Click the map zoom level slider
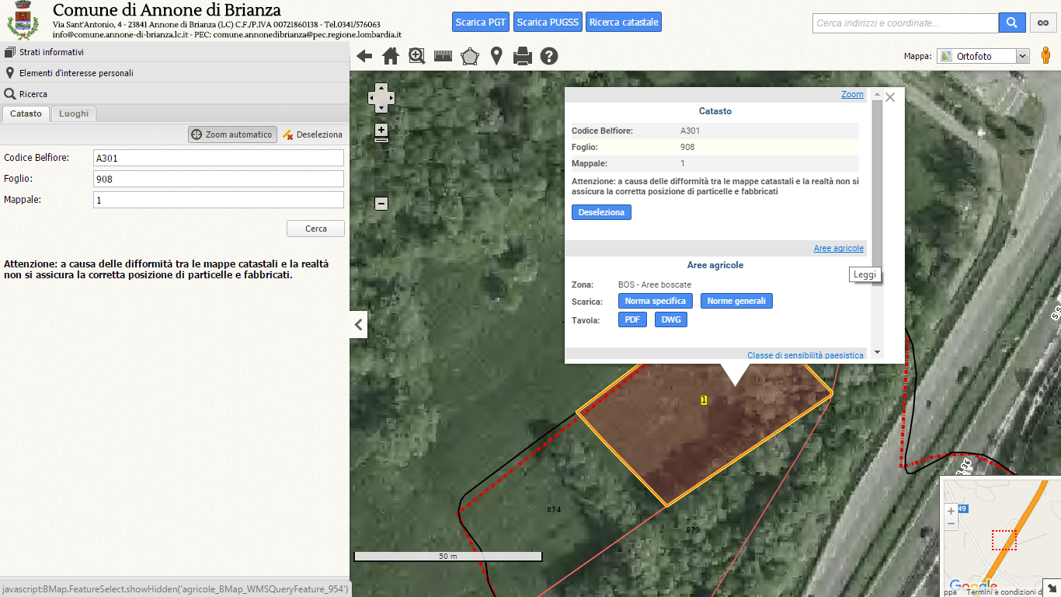This screenshot has height=597, width=1061. tap(381, 140)
